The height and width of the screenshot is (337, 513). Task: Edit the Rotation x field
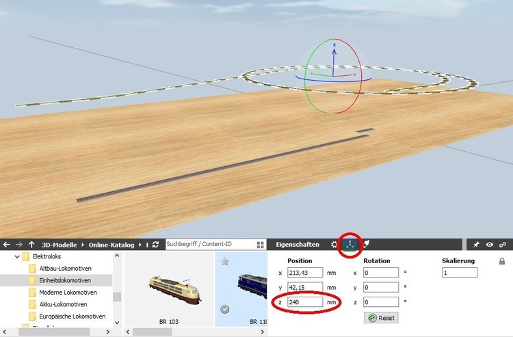381,273
